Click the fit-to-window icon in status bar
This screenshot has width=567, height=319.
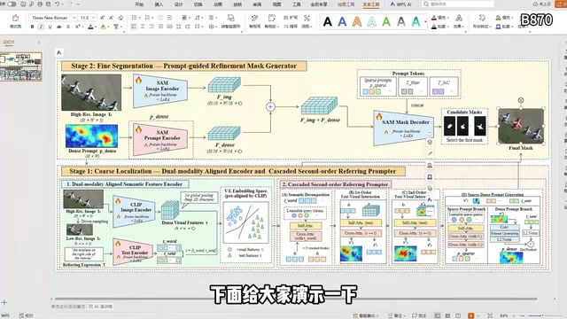pos(490,315)
